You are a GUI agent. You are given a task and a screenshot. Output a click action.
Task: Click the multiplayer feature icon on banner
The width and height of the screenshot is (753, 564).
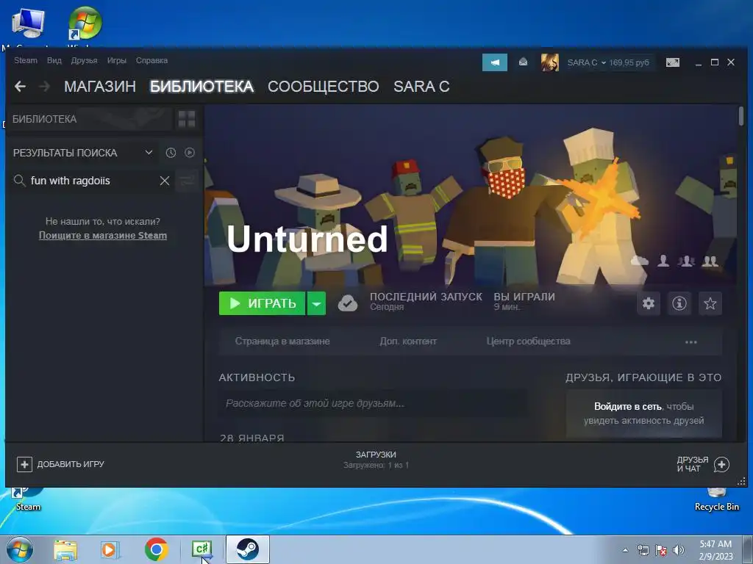[710, 261]
